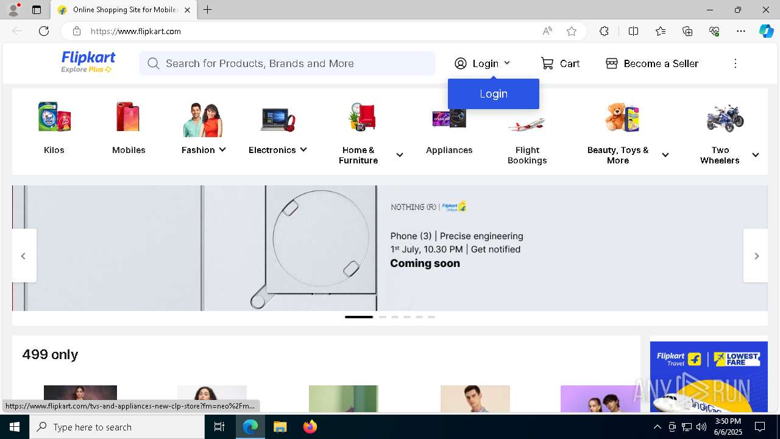This screenshot has height=439, width=780.
Task: Click the browser address bar URL
Action: 136,31
